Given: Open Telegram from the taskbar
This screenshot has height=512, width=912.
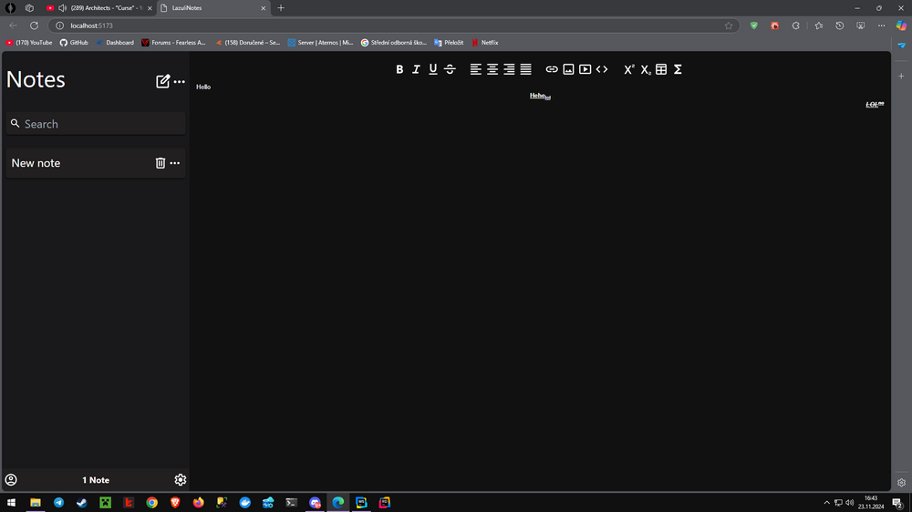Looking at the screenshot, I should click(58, 503).
